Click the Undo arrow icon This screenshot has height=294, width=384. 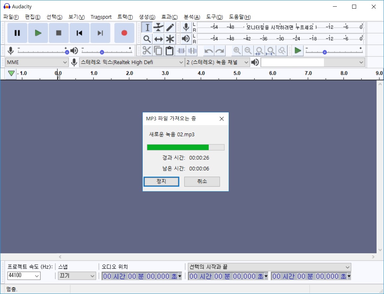(x=209, y=51)
